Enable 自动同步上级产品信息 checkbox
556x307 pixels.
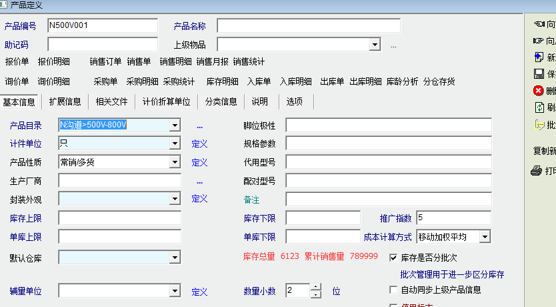pos(393,290)
